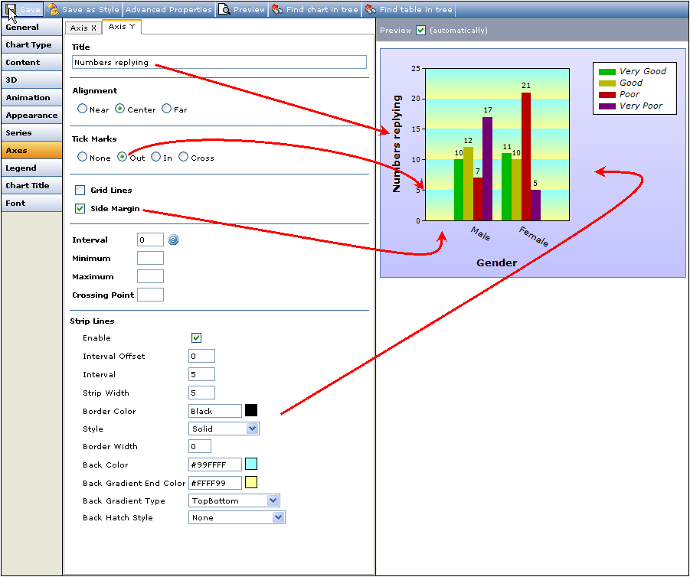Set tick marks to Out
This screenshot has height=577, width=690.
pyautogui.click(x=122, y=157)
